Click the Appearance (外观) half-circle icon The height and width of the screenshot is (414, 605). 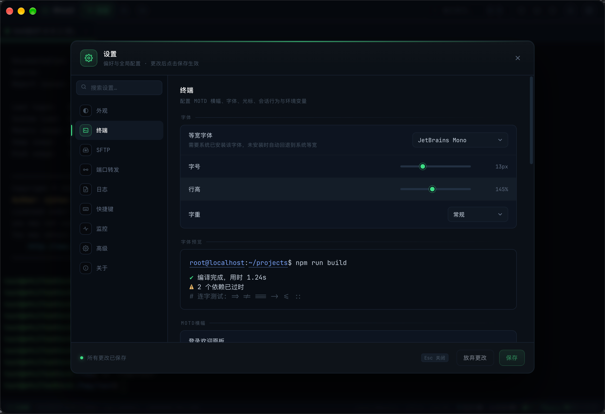86,111
